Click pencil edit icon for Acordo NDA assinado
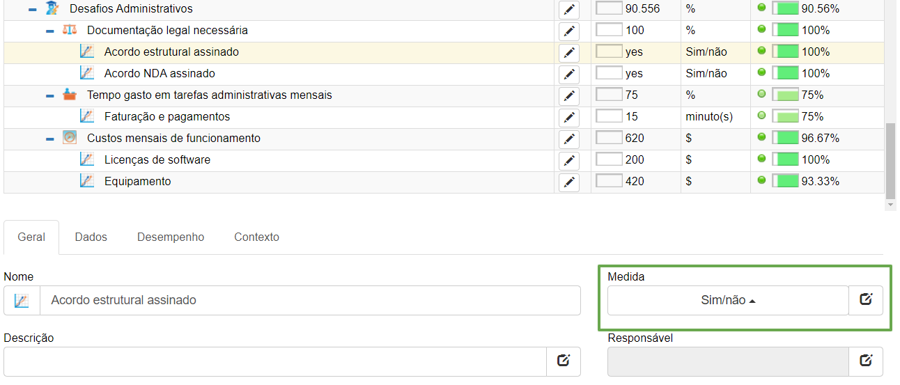The height and width of the screenshot is (385, 900). pyautogui.click(x=569, y=74)
